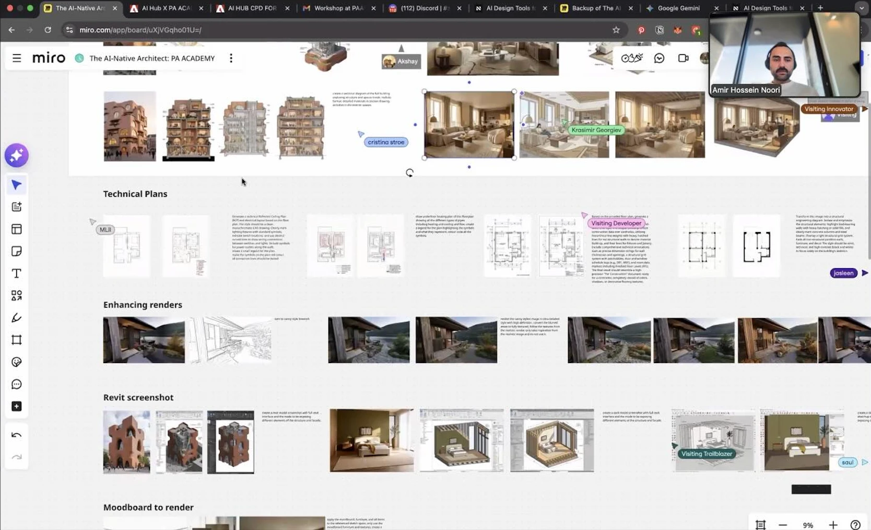Open Shapes and lines tool

point(17,296)
